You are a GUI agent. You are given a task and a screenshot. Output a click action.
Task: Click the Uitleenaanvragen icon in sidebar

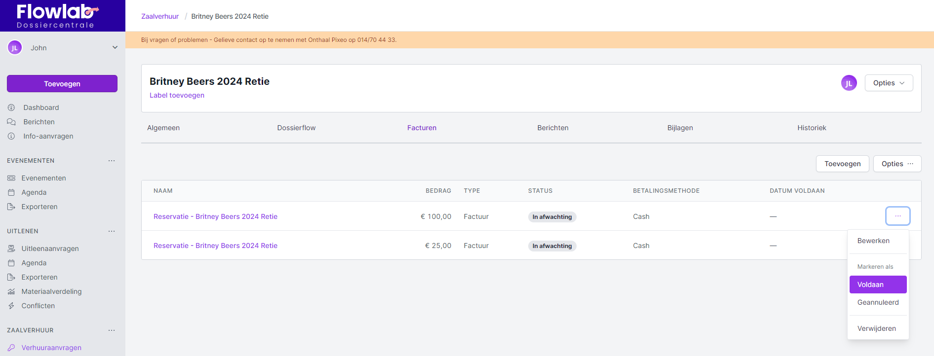click(11, 249)
